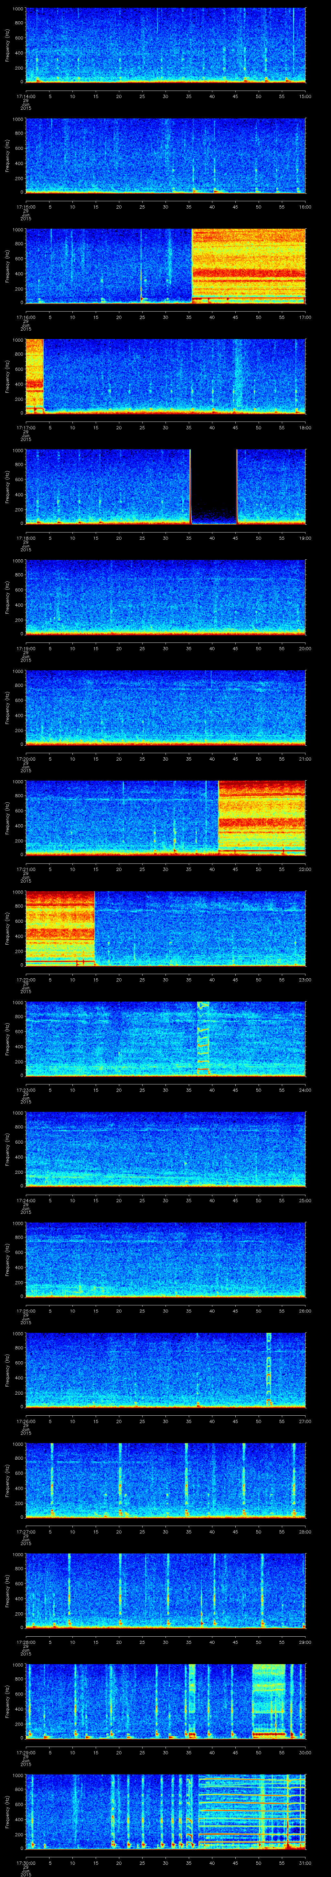Click the 17:00 end time label
This screenshot has height=1877, width=331.
coord(305,318)
